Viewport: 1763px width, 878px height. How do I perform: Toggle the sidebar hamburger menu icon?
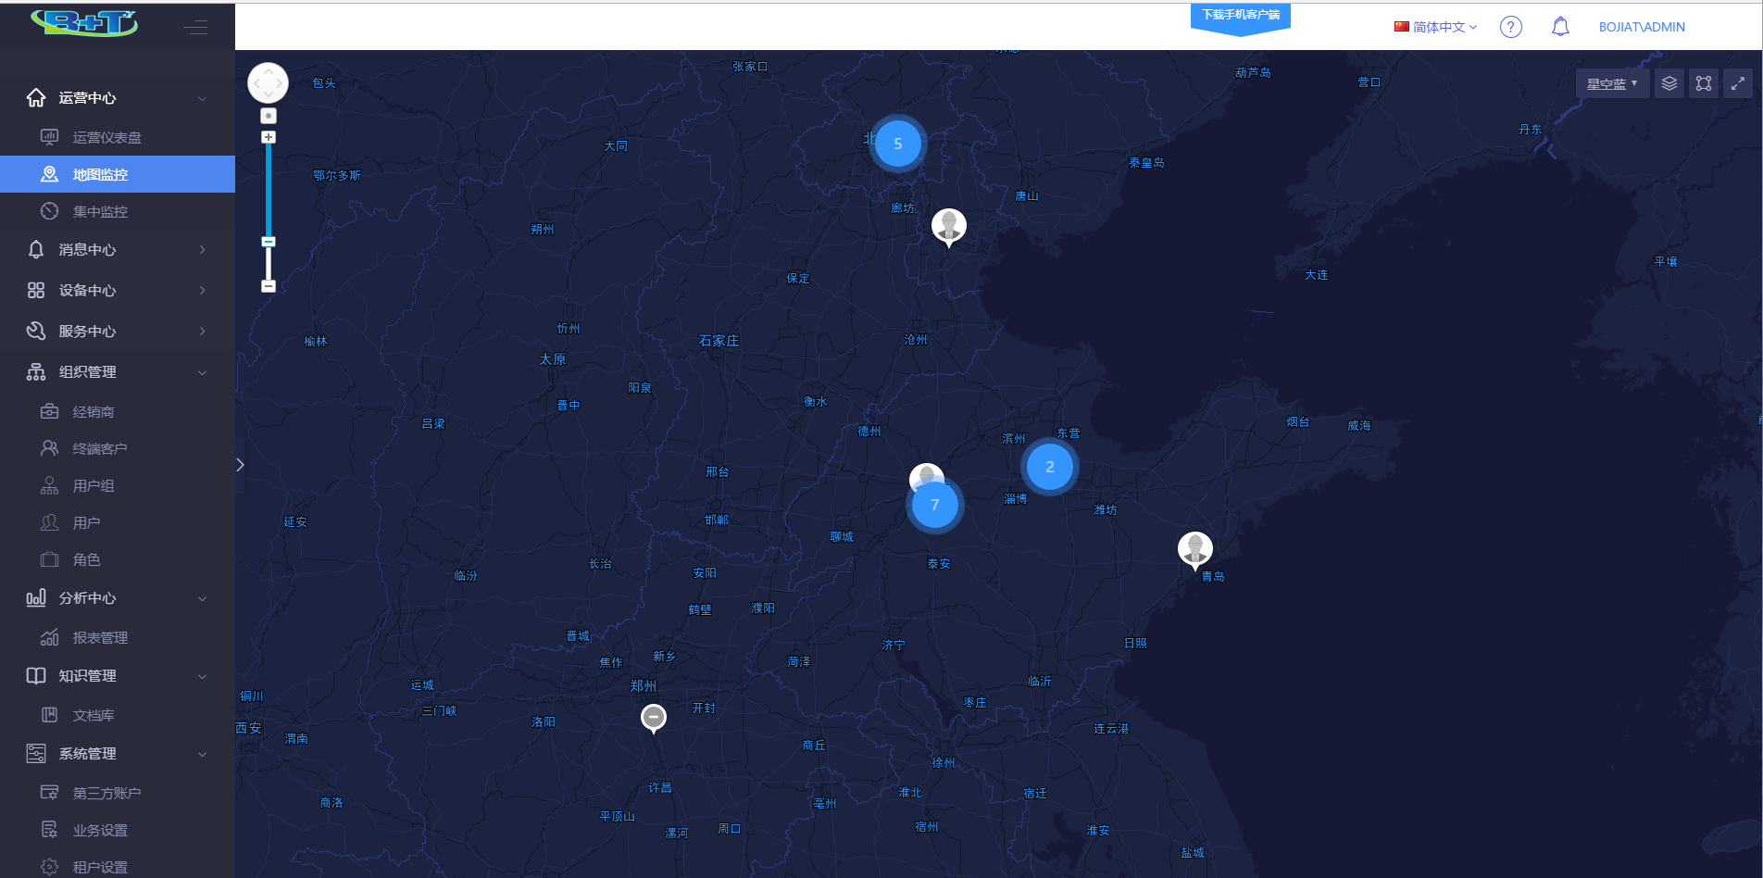coord(195,27)
